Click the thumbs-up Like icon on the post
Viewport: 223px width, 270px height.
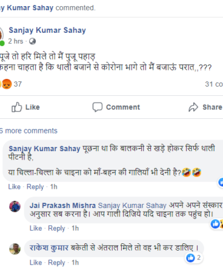coord(16,107)
